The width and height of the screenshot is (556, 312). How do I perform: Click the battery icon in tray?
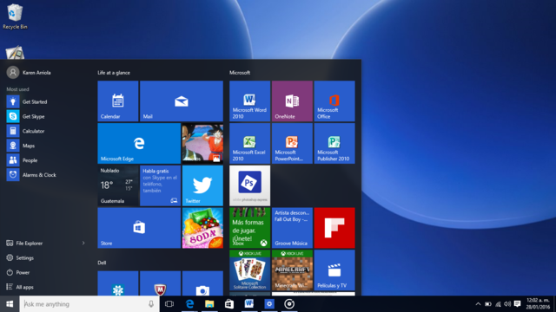pos(488,304)
